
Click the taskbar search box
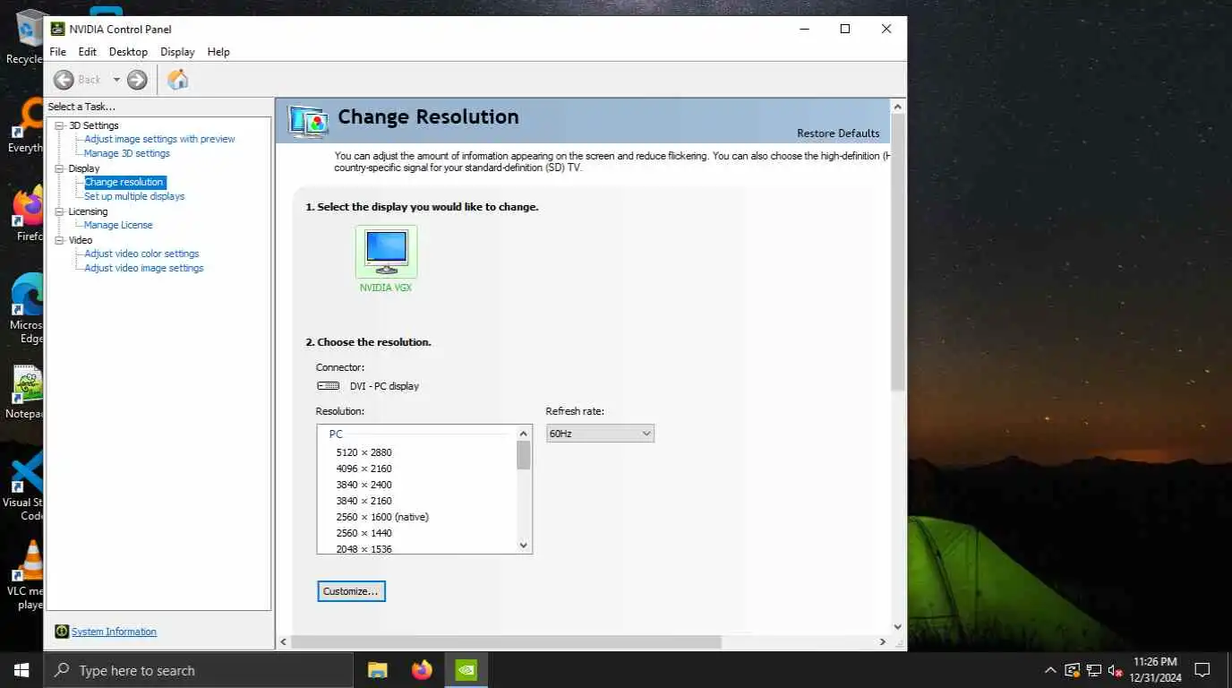(198, 670)
